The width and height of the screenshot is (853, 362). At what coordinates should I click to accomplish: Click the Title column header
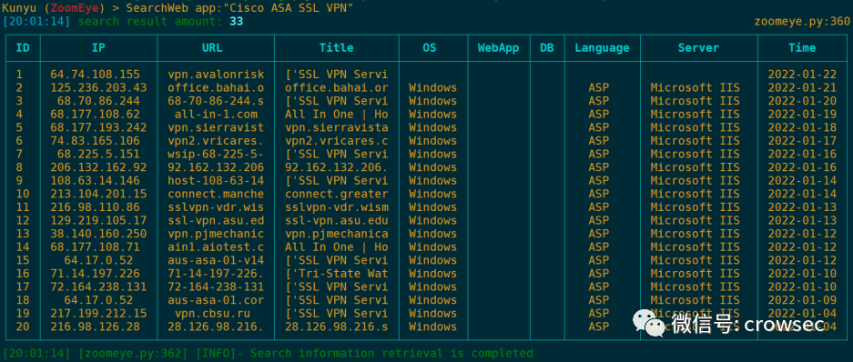coord(336,48)
